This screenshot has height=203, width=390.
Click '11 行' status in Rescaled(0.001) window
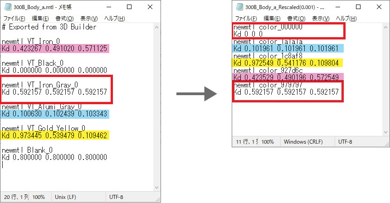click(x=247, y=142)
